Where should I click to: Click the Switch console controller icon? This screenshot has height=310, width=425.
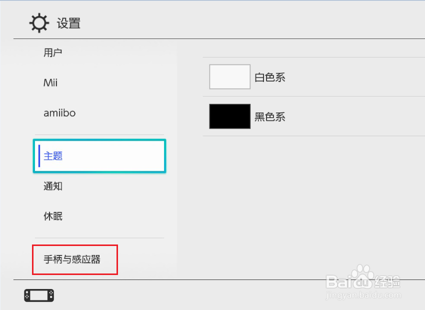[38, 295]
